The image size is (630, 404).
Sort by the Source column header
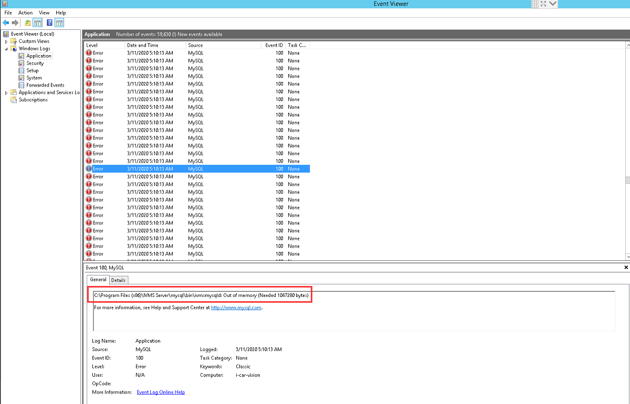pos(224,45)
